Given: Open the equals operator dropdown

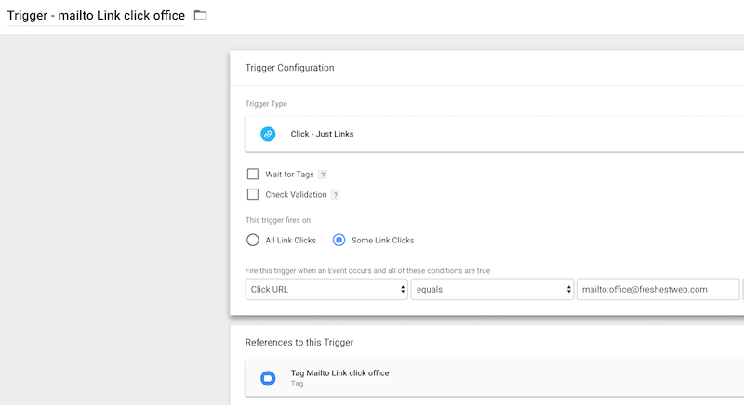Looking at the screenshot, I should pyautogui.click(x=491, y=289).
